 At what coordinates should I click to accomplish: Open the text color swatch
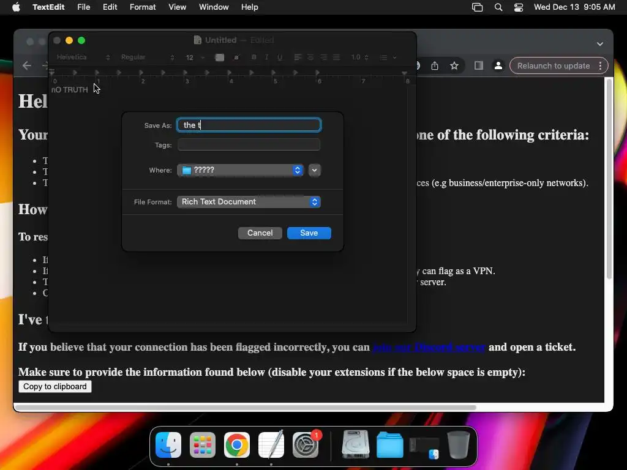tap(220, 58)
